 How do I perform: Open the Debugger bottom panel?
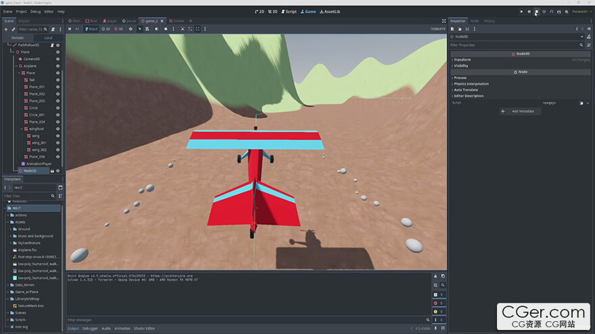[x=90, y=329]
